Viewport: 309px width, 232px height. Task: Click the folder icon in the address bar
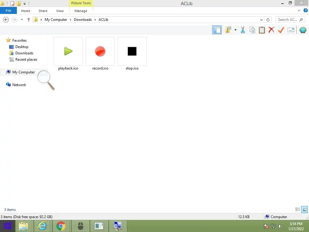[36, 20]
